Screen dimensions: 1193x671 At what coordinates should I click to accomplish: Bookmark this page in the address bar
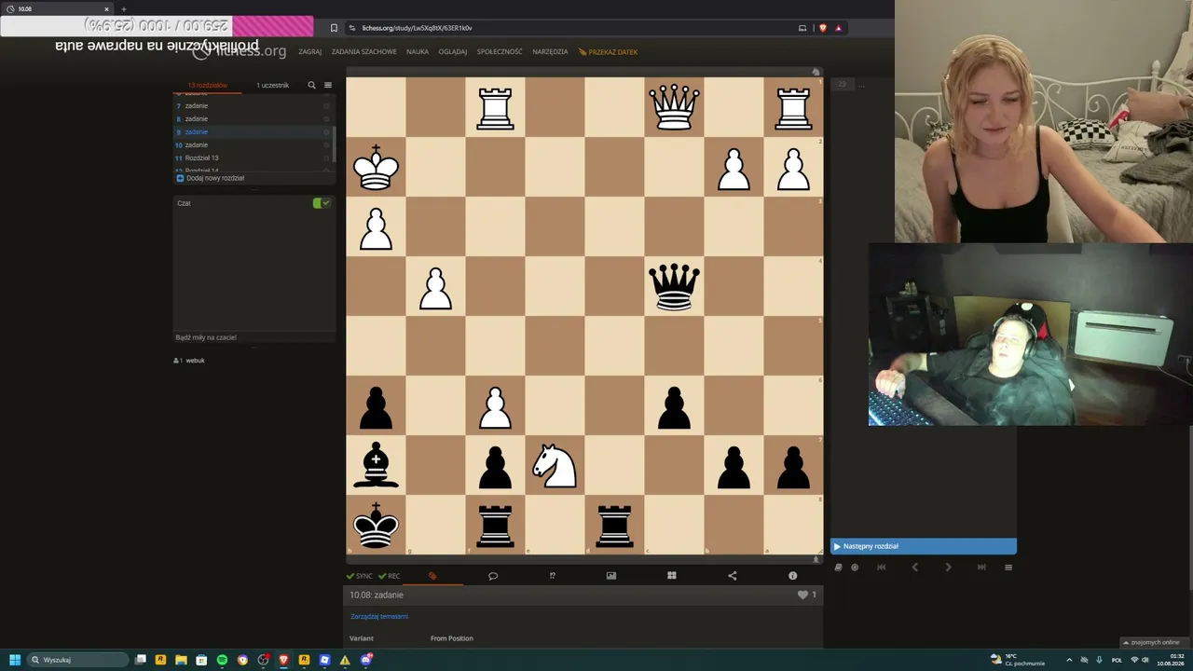[334, 28]
